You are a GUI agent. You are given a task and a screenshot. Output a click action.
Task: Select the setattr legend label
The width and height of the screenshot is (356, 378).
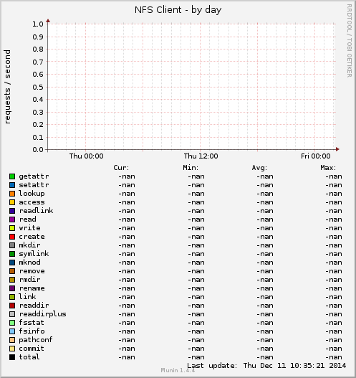click(x=34, y=185)
